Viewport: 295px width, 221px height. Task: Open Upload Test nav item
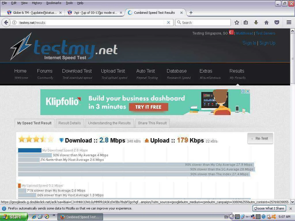114,74
